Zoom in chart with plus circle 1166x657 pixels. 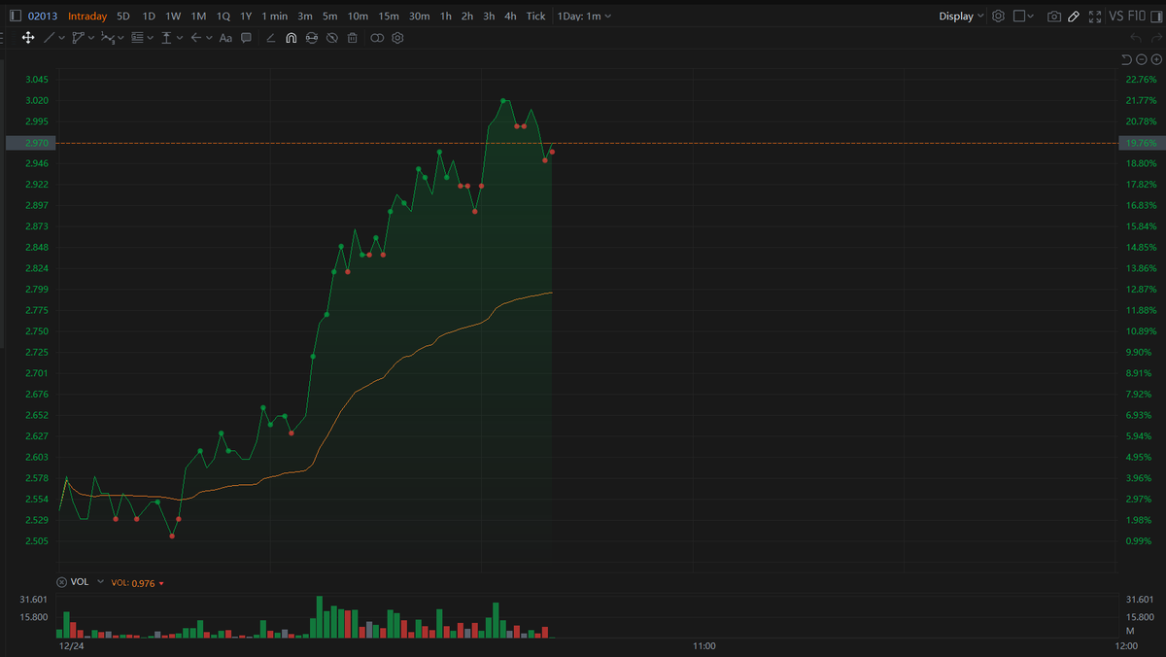tap(1156, 59)
